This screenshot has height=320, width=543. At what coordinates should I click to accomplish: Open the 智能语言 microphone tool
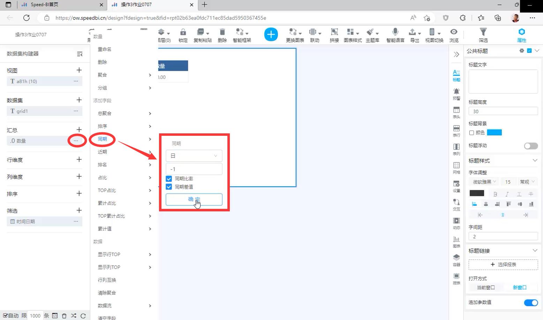click(x=395, y=32)
